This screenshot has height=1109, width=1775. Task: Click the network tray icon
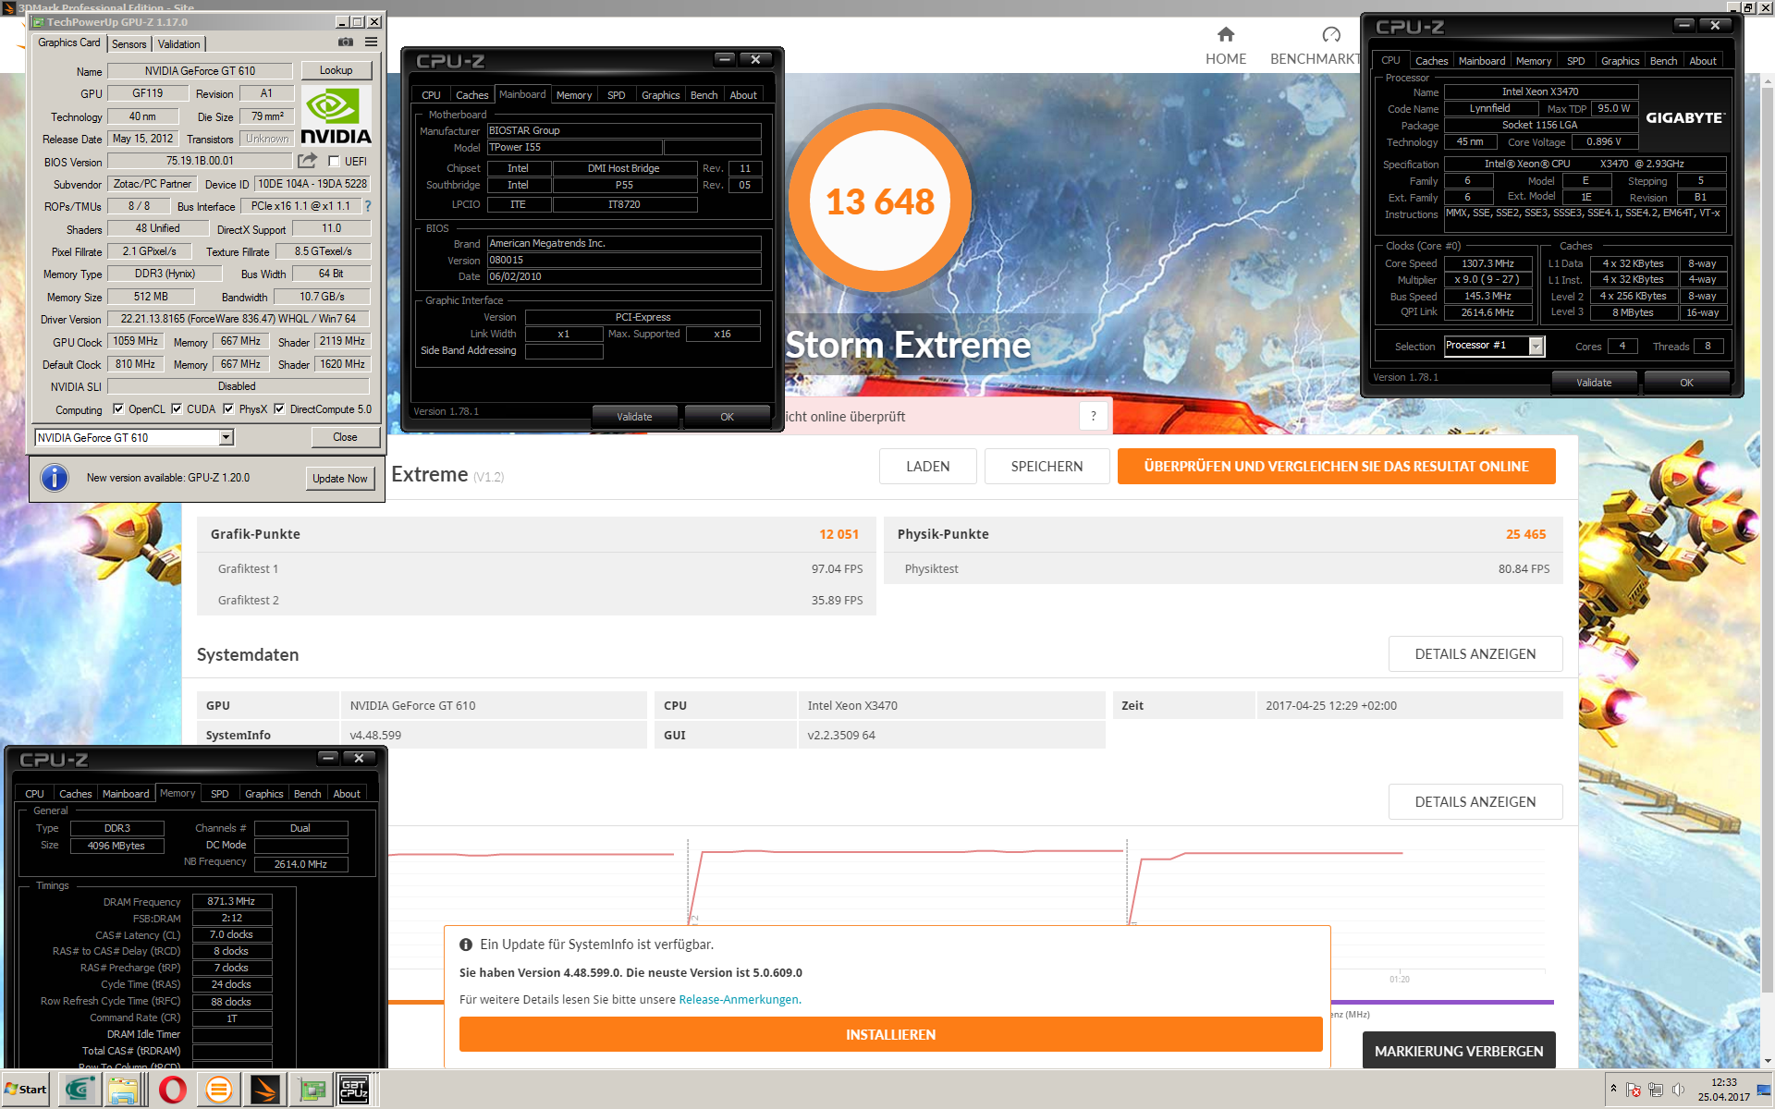[1656, 1090]
